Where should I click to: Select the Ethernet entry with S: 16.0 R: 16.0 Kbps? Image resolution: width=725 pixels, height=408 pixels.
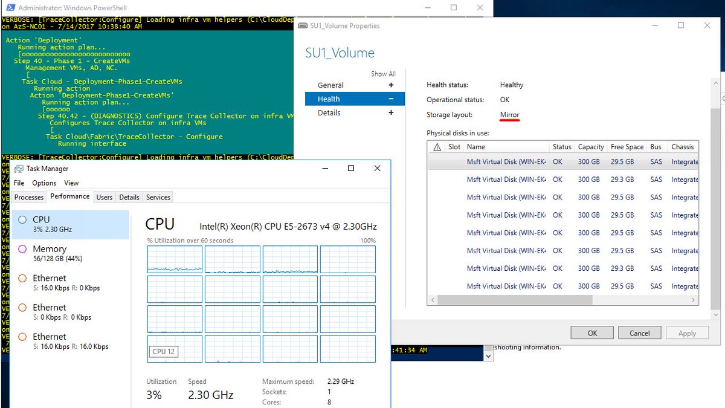click(x=71, y=342)
